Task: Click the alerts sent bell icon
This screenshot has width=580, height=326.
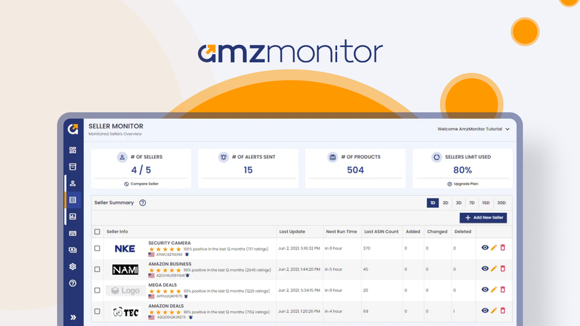Action: coord(223,157)
